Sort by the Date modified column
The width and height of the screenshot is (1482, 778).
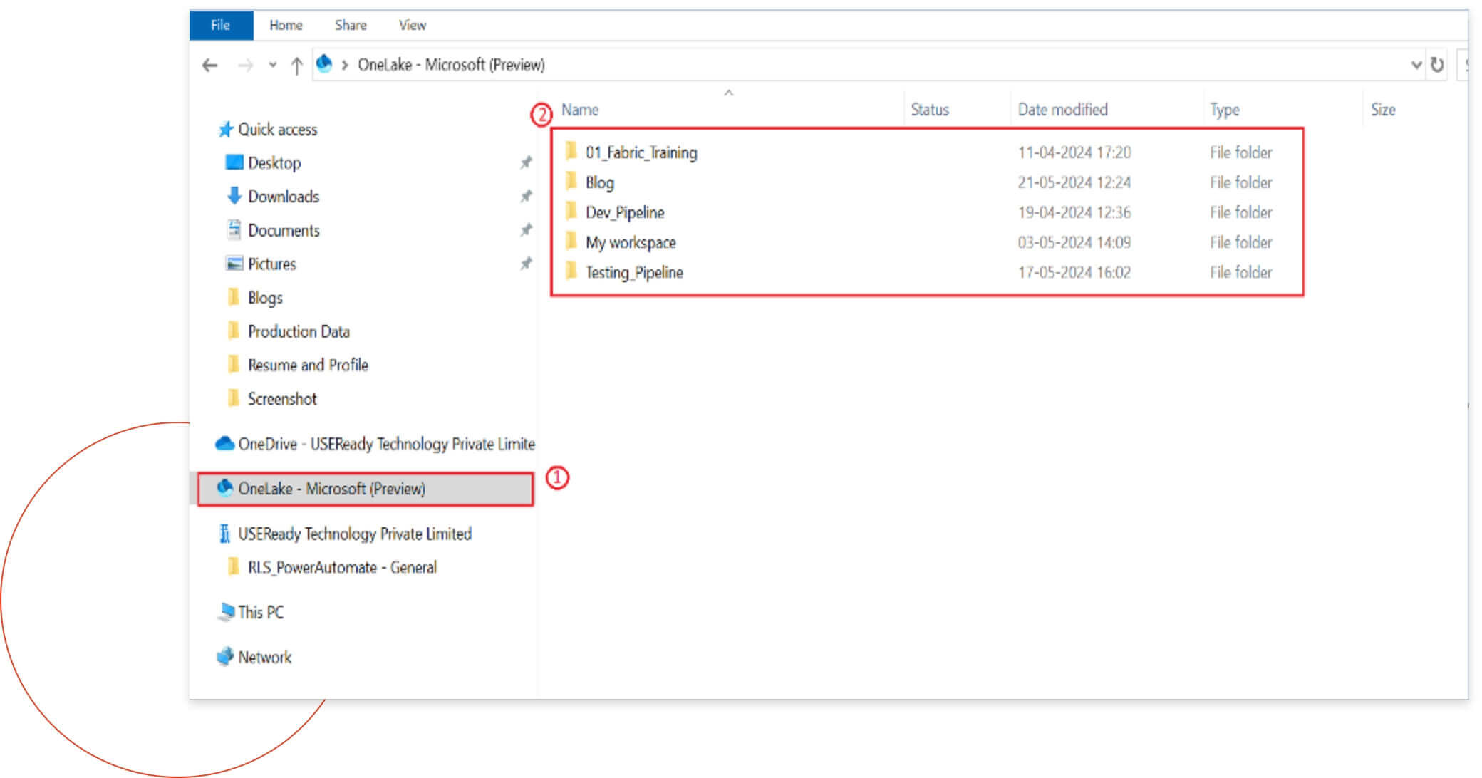point(1062,110)
